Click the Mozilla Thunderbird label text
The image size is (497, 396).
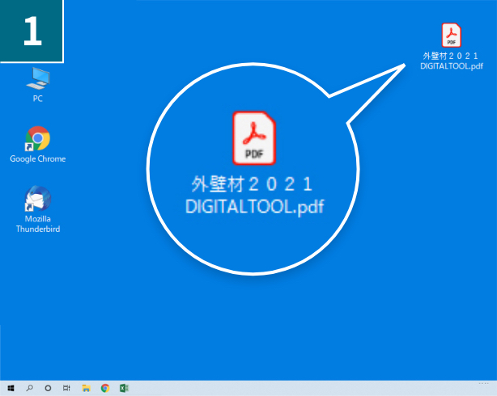click(x=37, y=224)
